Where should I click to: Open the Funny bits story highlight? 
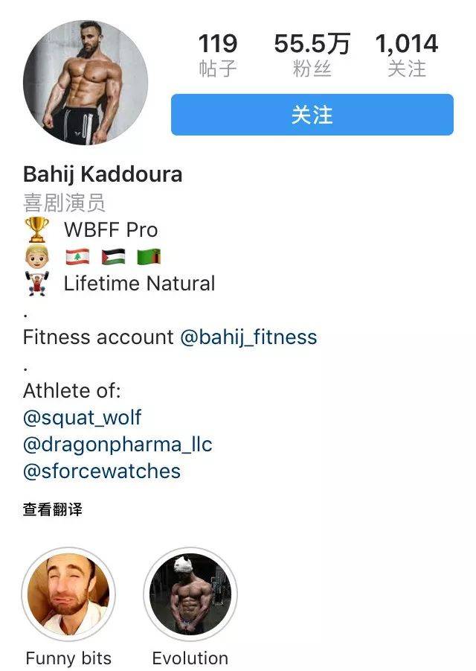click(68, 594)
